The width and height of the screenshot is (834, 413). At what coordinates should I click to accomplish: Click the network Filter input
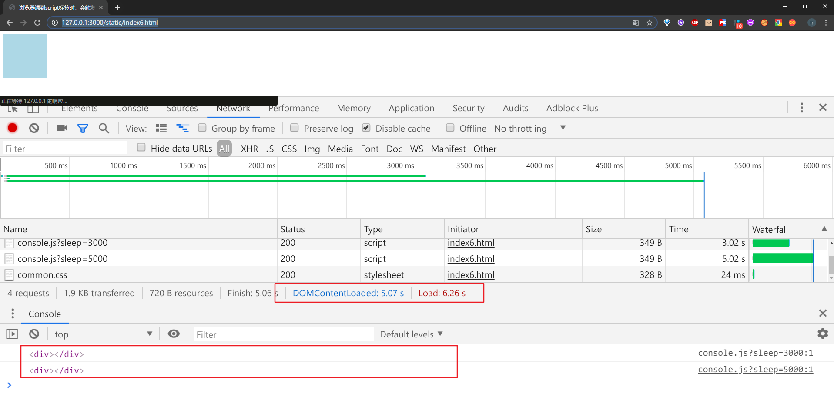pos(65,149)
